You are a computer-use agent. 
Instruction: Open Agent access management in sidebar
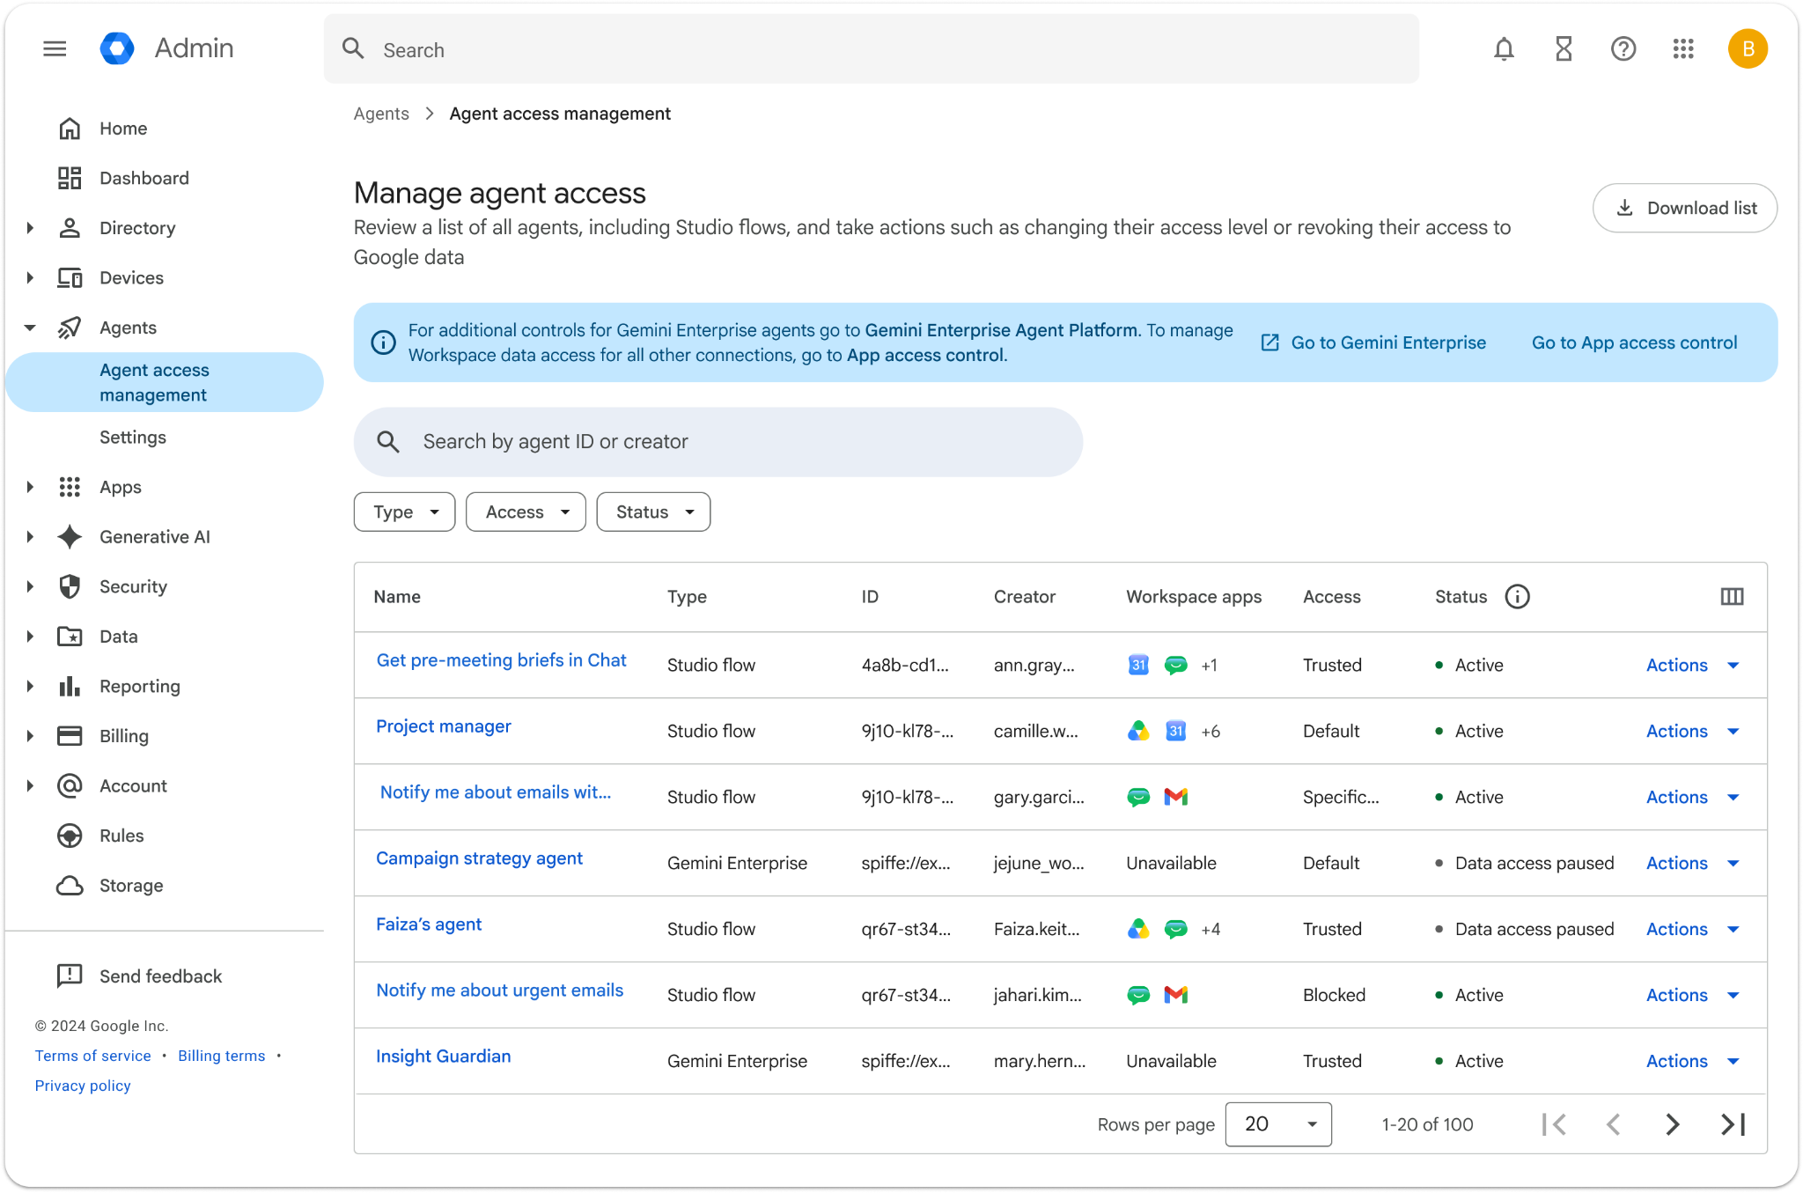(x=165, y=382)
